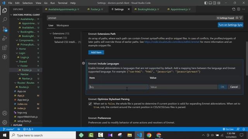Open the Terminal menu
This screenshot has width=248, height=139.
click(62, 3)
